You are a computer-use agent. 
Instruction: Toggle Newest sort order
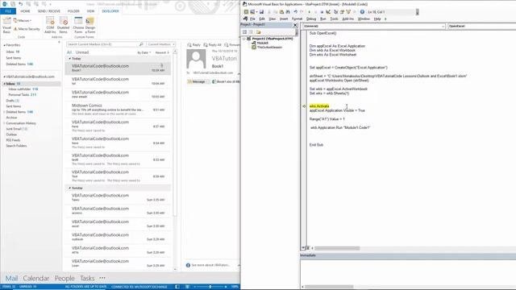tap(162, 52)
